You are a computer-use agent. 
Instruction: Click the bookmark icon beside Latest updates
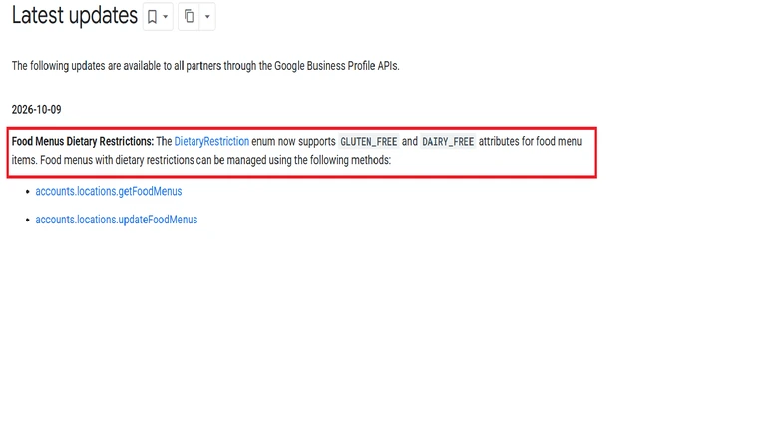152,17
